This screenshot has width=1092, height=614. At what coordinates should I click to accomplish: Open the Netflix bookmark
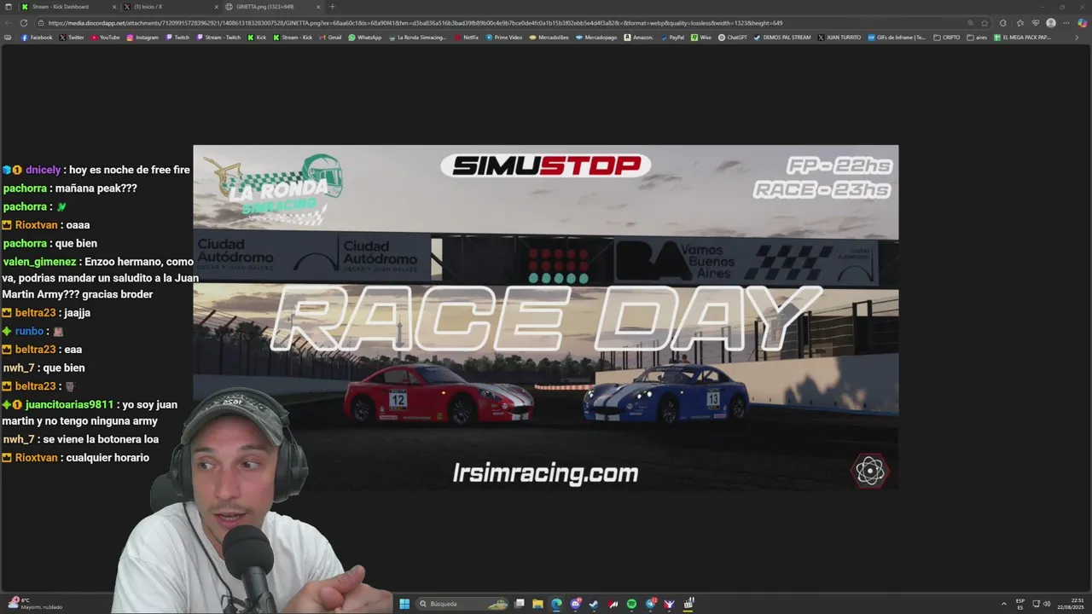coord(466,38)
